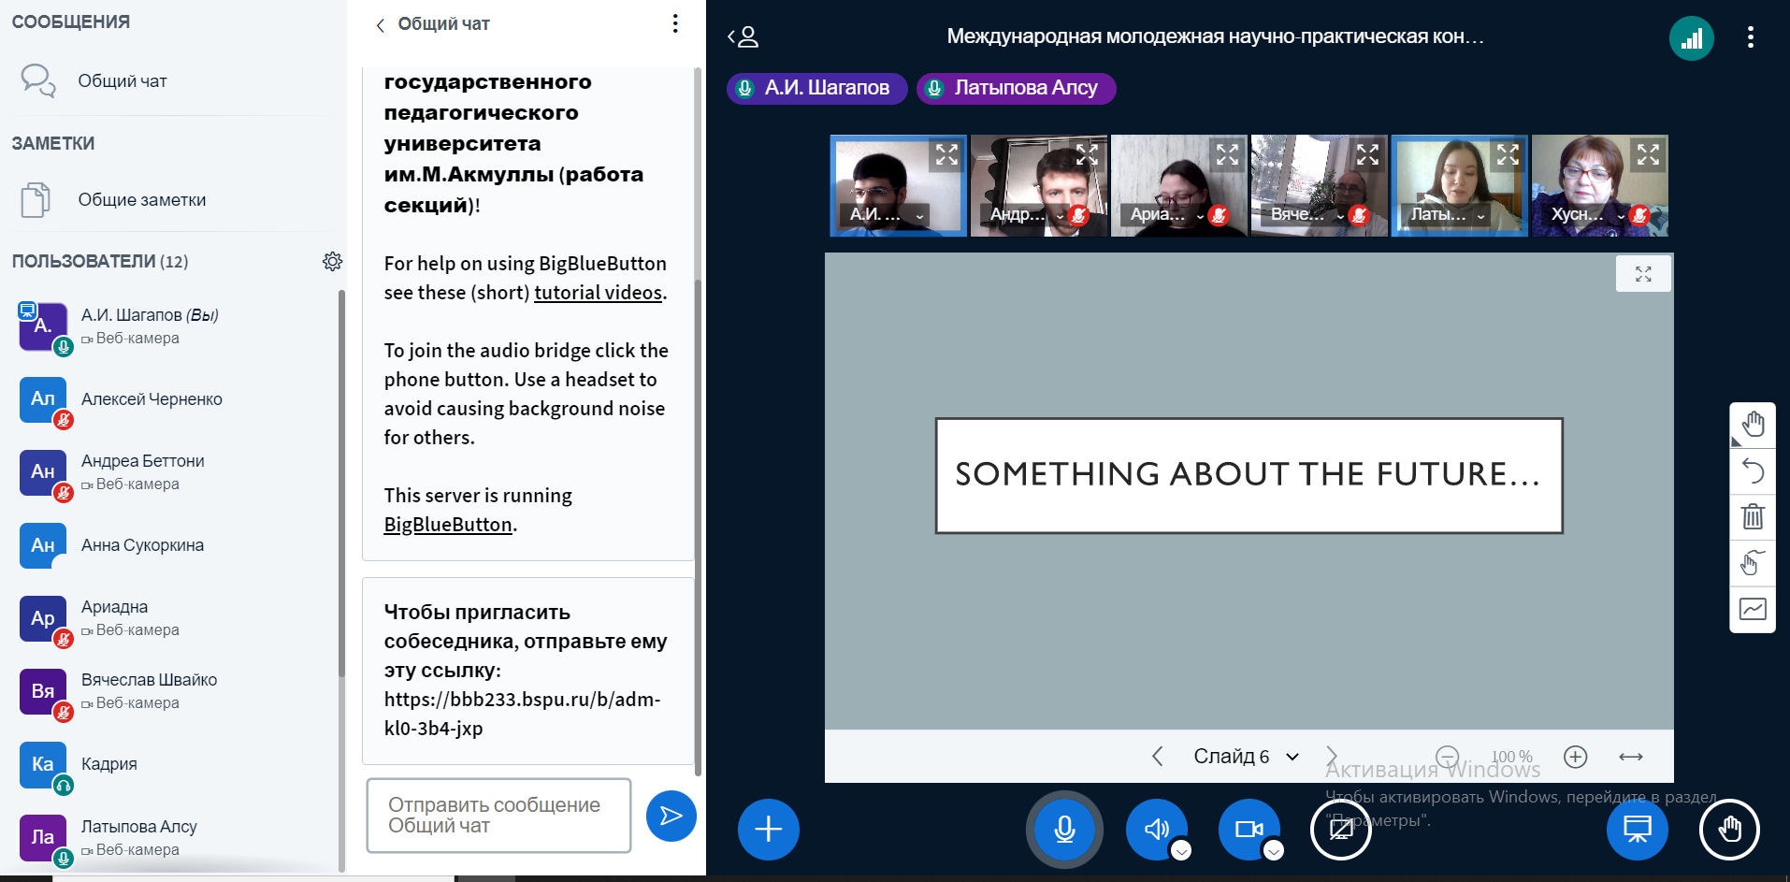
Task: Select the pan hand tool in whiteboard toolbar
Action: tap(1753, 425)
